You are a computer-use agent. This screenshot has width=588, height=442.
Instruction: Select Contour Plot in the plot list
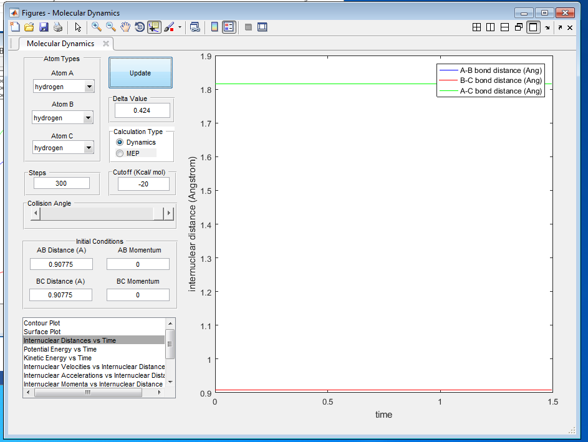tap(42, 323)
